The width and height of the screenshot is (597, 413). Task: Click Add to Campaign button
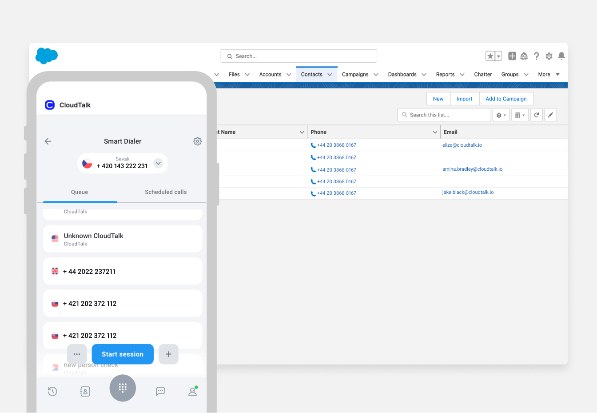(x=506, y=99)
